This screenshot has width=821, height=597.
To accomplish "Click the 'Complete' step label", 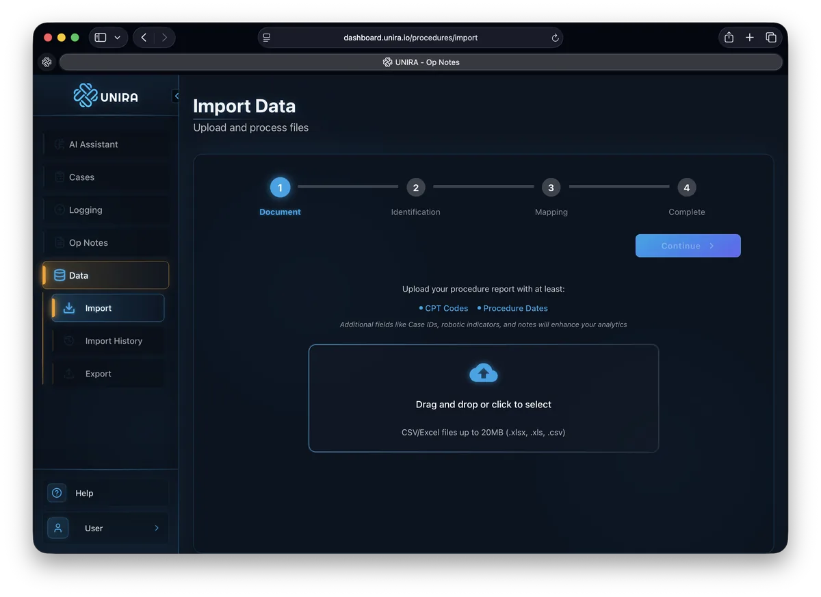I will point(687,212).
